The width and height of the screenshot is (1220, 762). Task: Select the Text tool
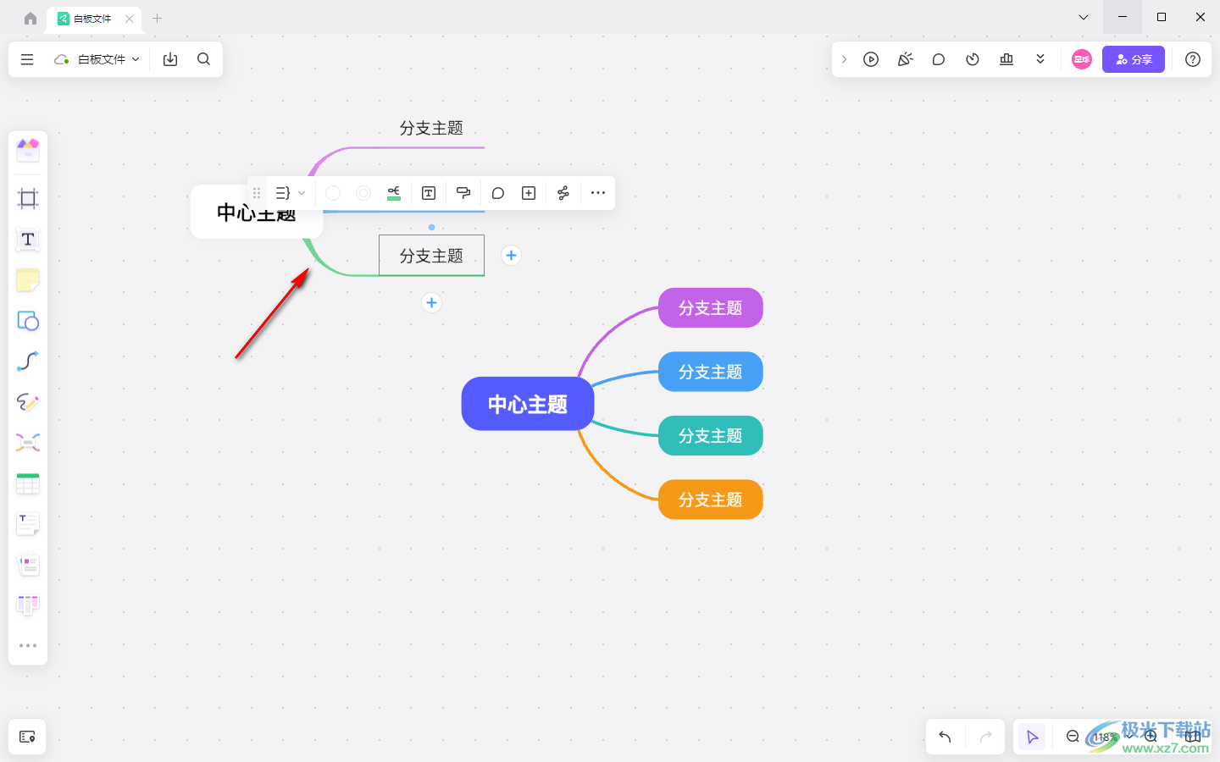coord(28,240)
